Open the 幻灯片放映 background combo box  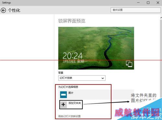point(82,78)
